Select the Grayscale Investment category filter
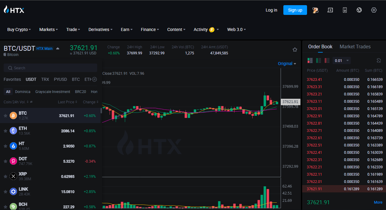The height and width of the screenshot is (210, 386). [x=53, y=92]
